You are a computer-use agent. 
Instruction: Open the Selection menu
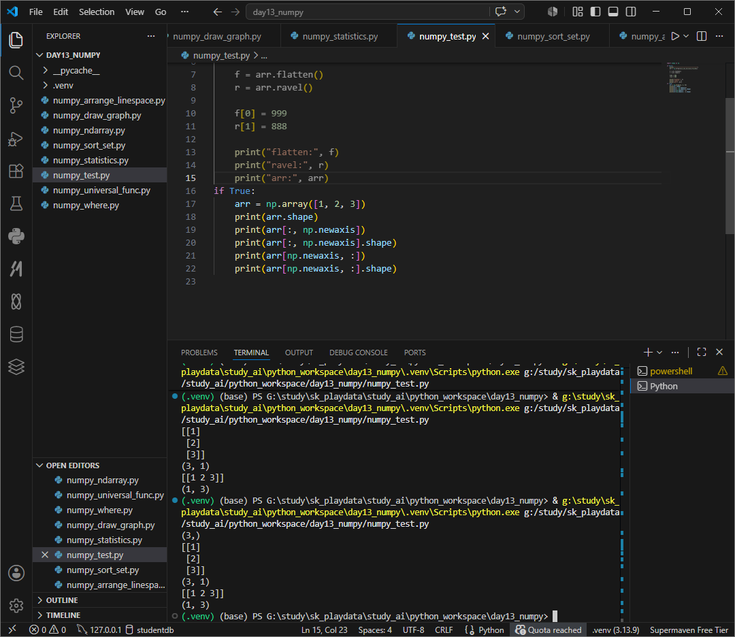(x=97, y=12)
